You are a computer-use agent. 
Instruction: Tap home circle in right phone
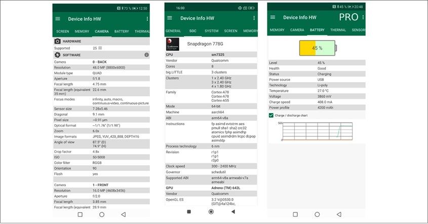click(317, 214)
